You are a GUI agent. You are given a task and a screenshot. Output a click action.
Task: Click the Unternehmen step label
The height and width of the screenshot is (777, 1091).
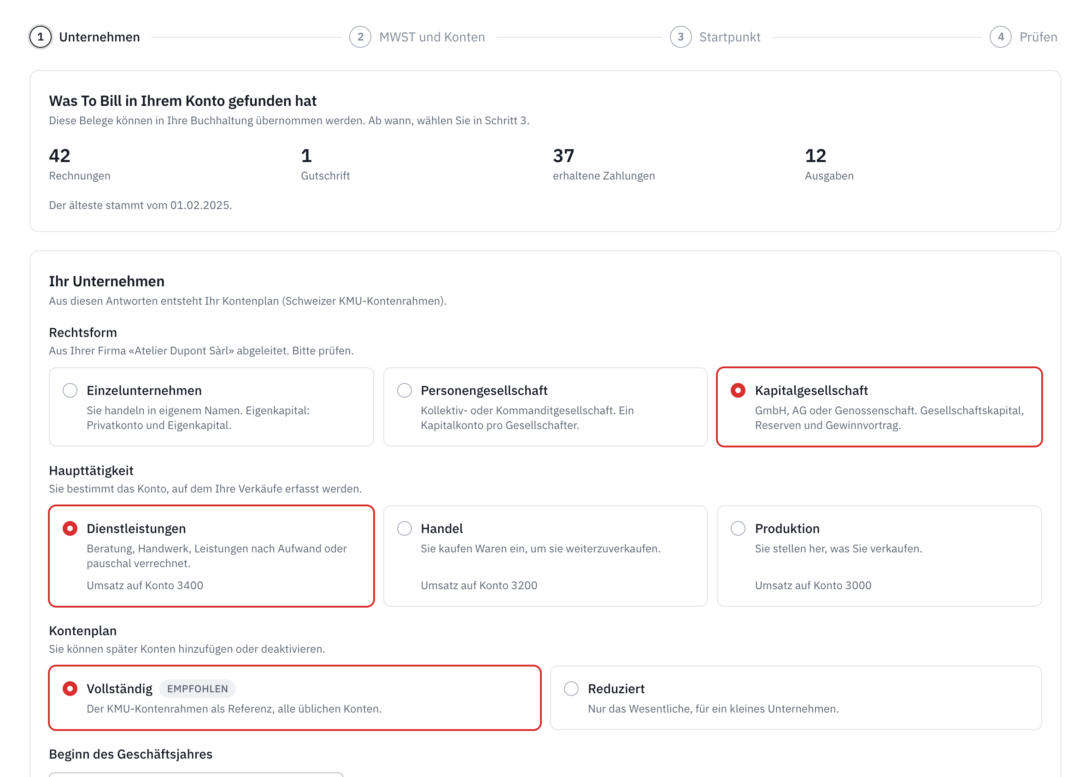click(100, 37)
